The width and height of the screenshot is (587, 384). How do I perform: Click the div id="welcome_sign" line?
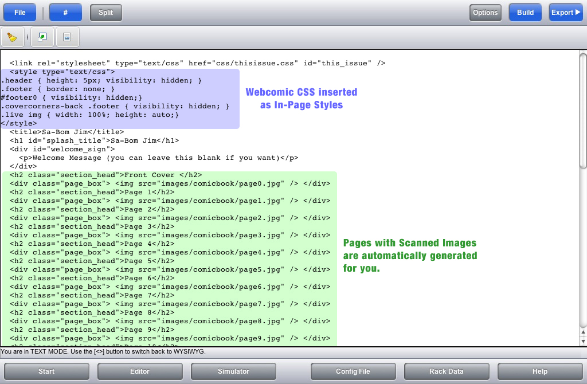[x=62, y=150]
